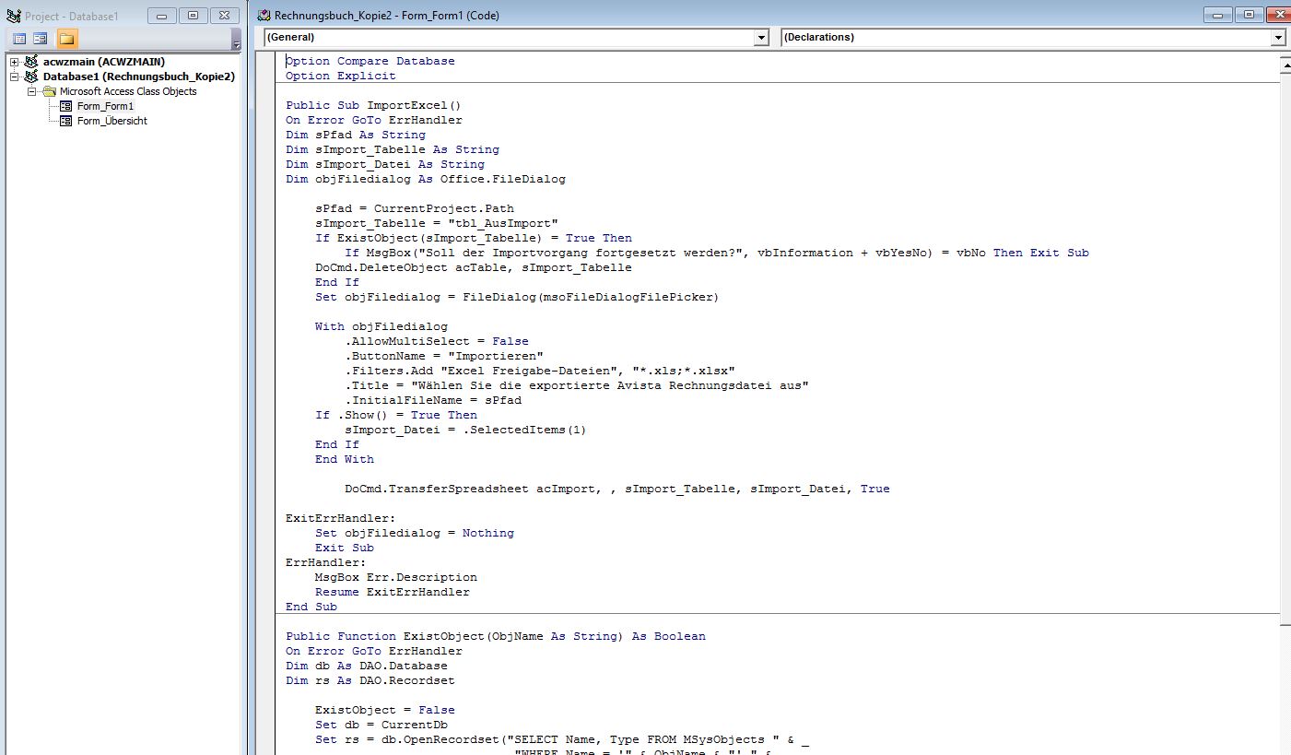Click the MsgBox 'Soll der Importvorgang' line
Viewport: 1291px width, 755px height.
click(x=717, y=253)
